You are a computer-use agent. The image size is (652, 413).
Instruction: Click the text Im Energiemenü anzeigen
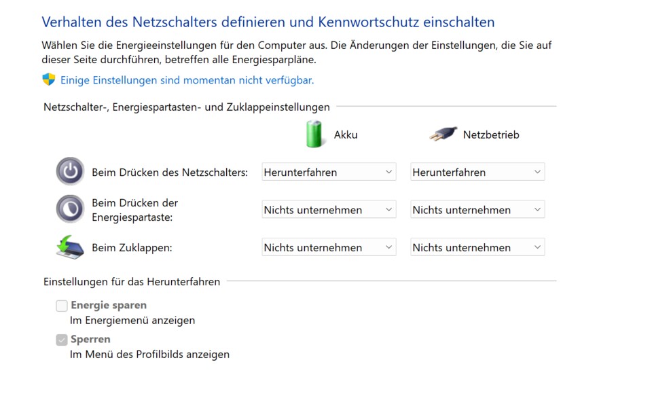[x=133, y=320]
